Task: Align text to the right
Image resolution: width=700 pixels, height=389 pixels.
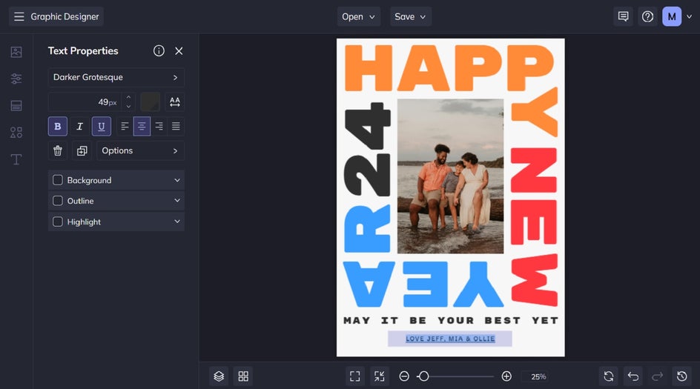Action: pos(159,126)
